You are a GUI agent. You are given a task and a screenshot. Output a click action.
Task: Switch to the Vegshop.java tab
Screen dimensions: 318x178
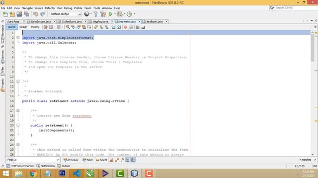click(x=100, y=21)
